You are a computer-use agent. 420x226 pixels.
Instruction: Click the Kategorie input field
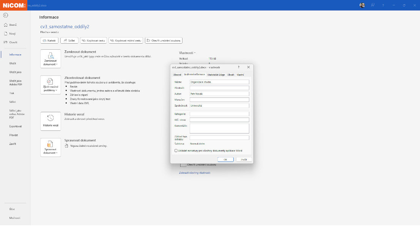click(x=219, y=114)
